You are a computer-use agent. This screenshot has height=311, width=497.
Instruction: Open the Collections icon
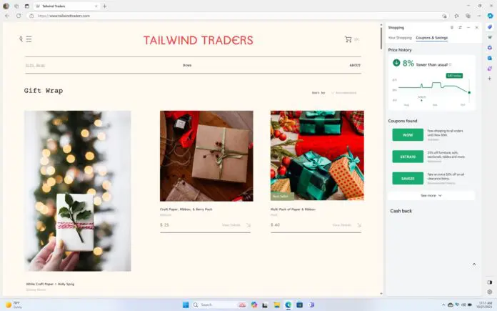click(468, 16)
